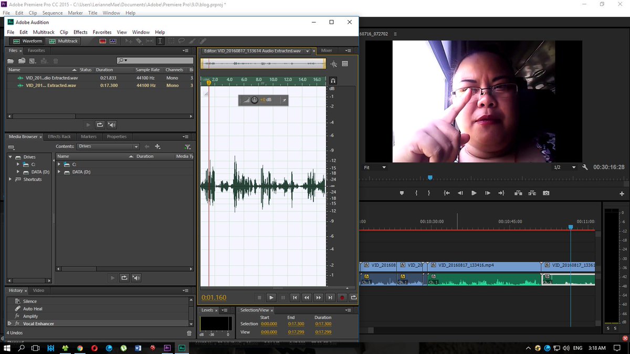Open Audition's Effects menu

80,33
